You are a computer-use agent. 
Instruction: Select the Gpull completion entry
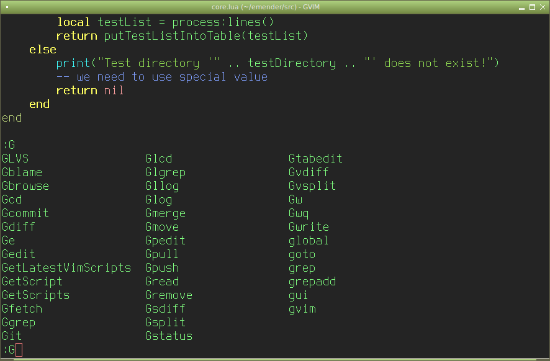[162, 254]
